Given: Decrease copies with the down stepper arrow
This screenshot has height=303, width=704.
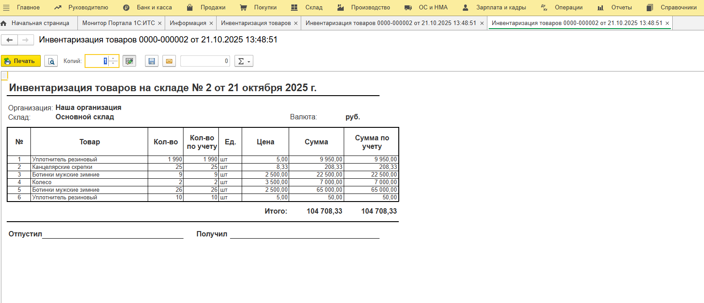Looking at the screenshot, I should pos(113,63).
